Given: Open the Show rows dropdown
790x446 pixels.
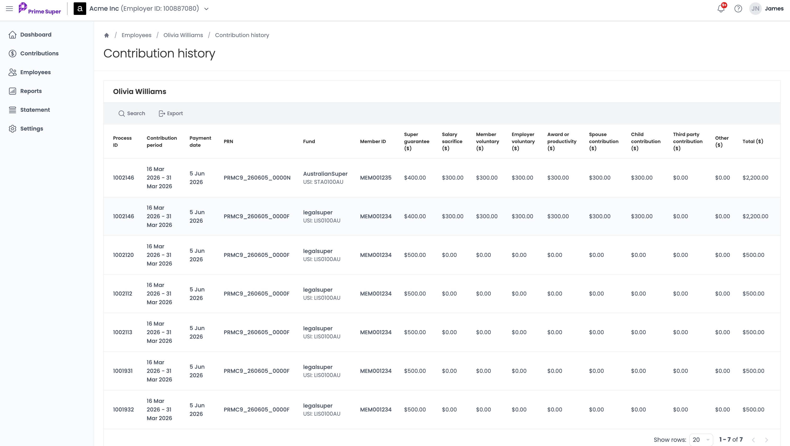Looking at the screenshot, I should tap(701, 439).
